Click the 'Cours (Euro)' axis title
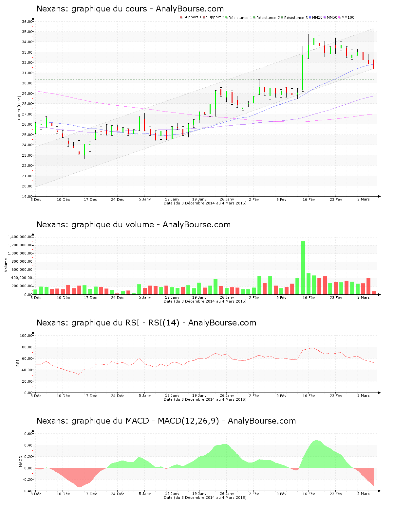The height and width of the screenshot is (507, 393). tap(19, 108)
